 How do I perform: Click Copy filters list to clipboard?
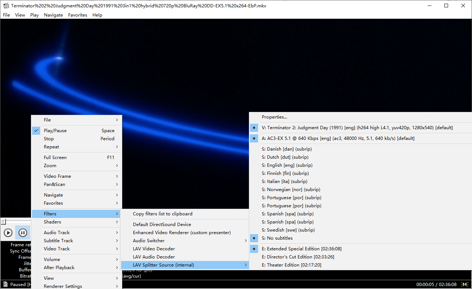pos(162,214)
